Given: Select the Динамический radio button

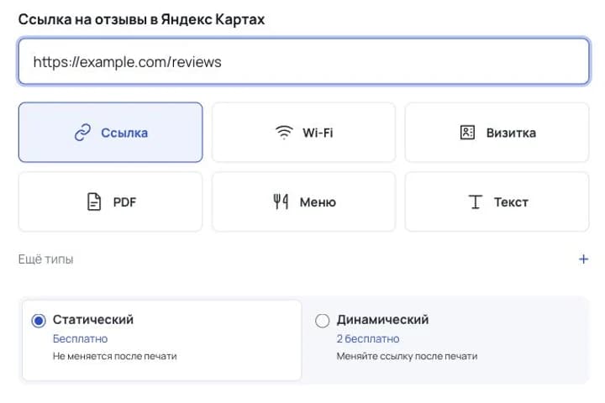Looking at the screenshot, I should (322, 321).
